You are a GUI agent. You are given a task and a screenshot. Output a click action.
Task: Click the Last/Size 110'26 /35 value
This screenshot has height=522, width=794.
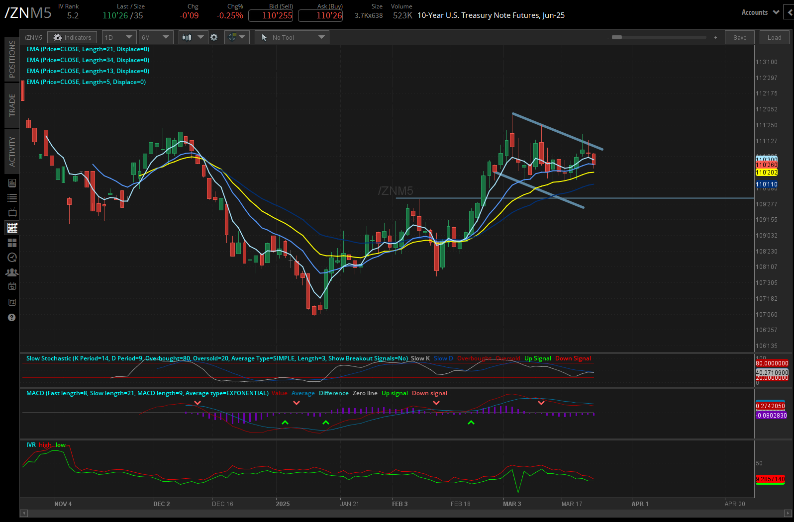(123, 15)
